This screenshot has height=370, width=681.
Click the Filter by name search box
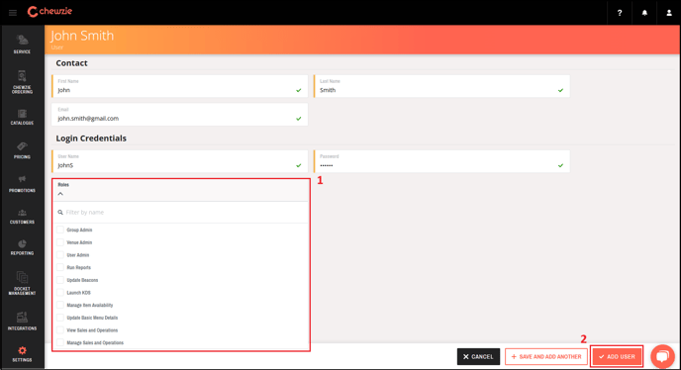click(x=181, y=213)
